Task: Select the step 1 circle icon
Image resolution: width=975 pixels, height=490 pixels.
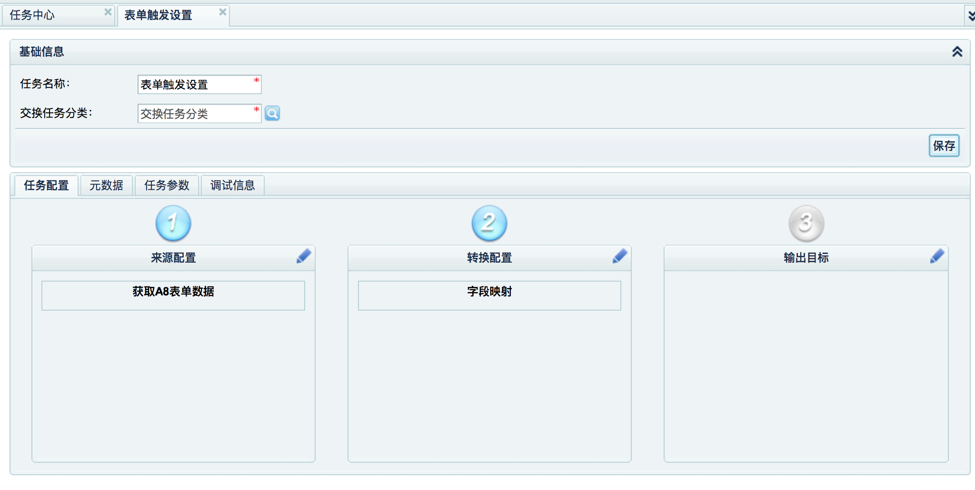Action: click(173, 223)
